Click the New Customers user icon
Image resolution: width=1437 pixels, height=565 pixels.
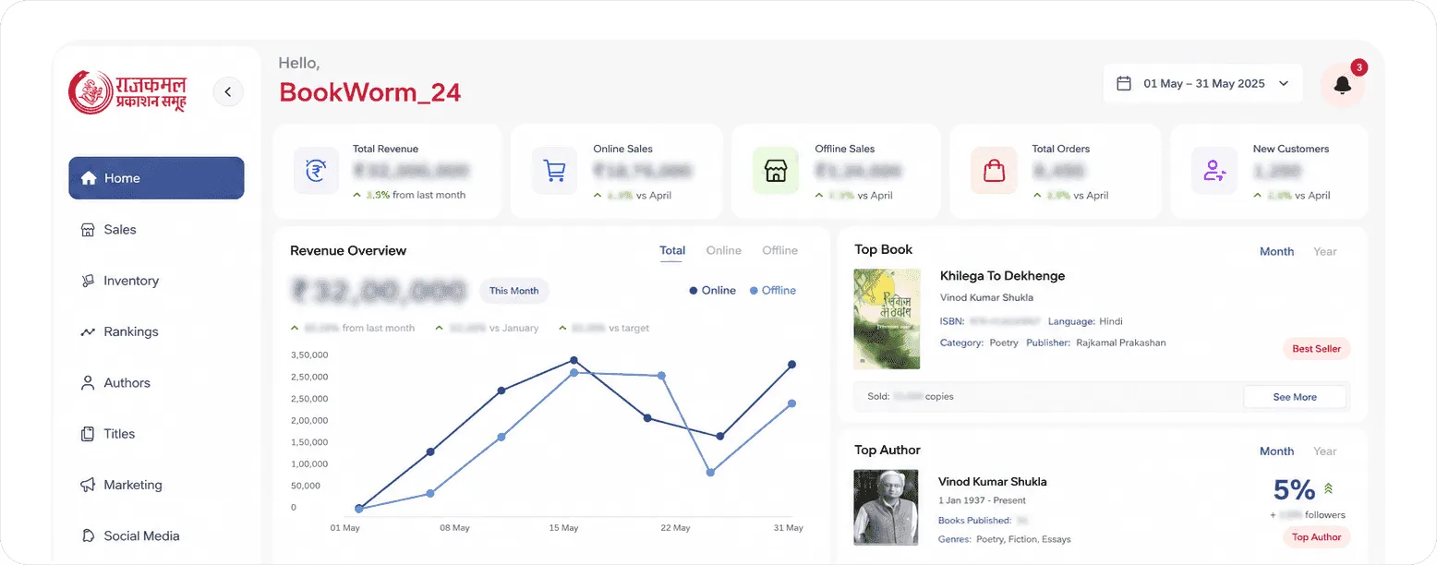click(x=1214, y=171)
